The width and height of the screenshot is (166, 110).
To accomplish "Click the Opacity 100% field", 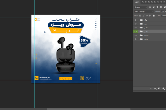I will point(164,11).
